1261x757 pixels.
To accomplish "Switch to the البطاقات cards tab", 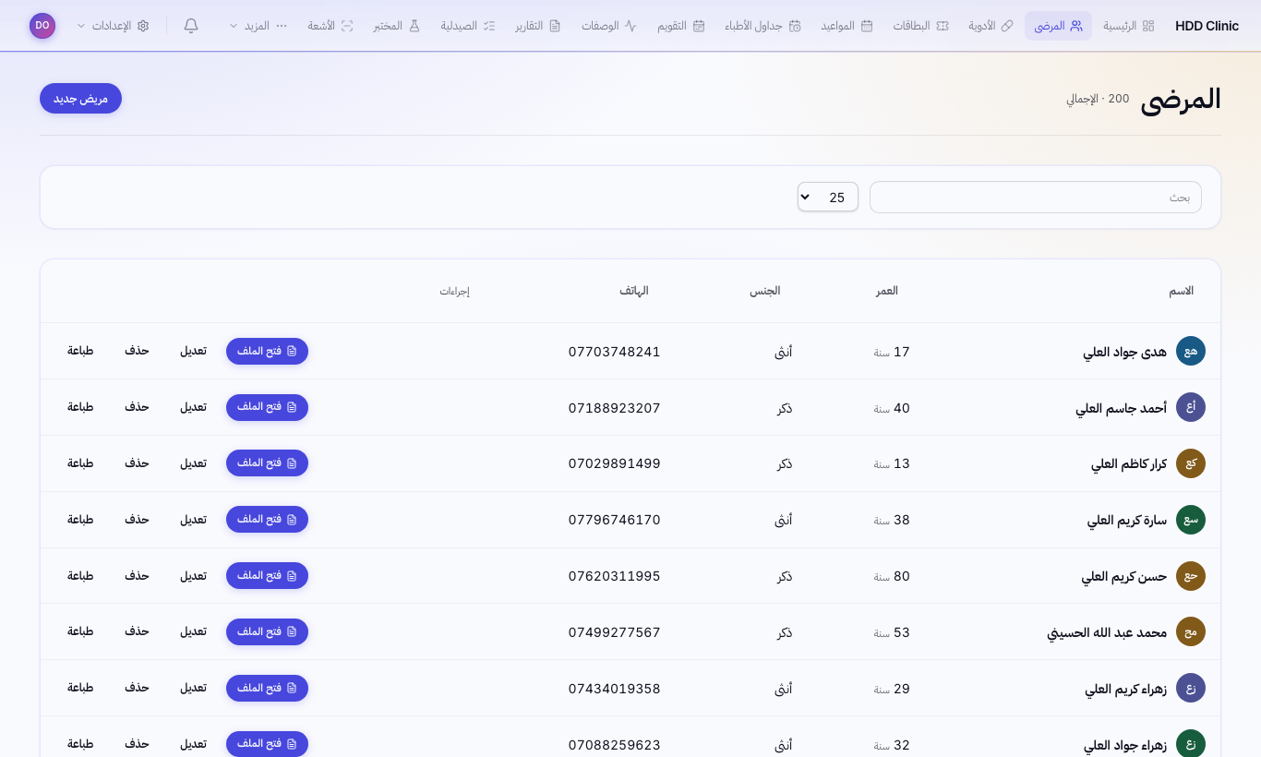I will click(920, 26).
